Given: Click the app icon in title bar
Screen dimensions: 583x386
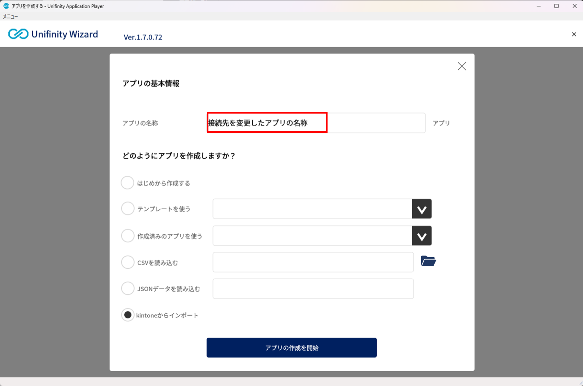Looking at the screenshot, I should tap(6, 6).
